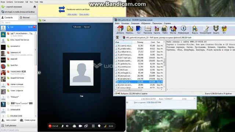The image size is (235, 132).
Task: Select file 34_bistro in WinRAR list
Action: point(139,61)
